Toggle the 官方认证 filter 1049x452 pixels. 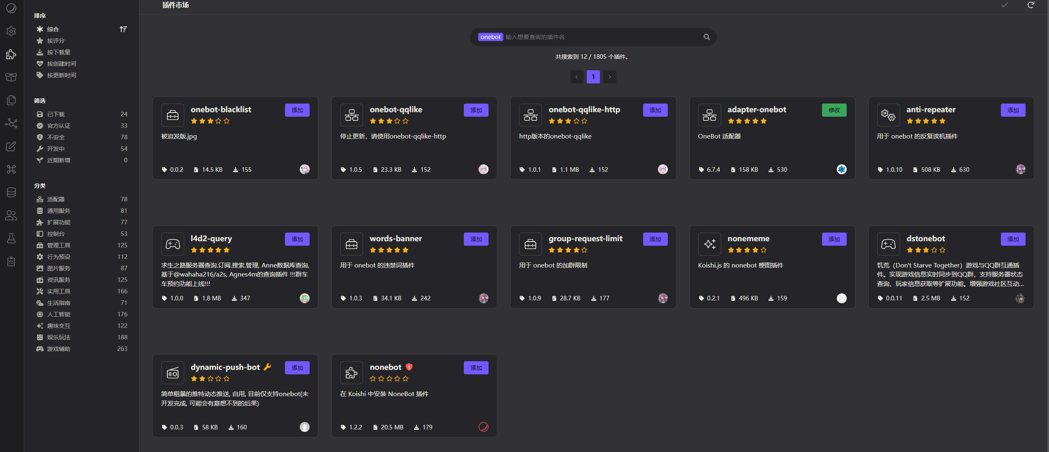58,126
